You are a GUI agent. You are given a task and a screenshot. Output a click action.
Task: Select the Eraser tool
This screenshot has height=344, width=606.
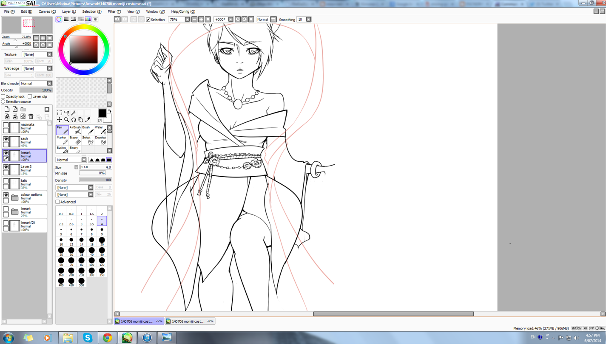click(75, 140)
